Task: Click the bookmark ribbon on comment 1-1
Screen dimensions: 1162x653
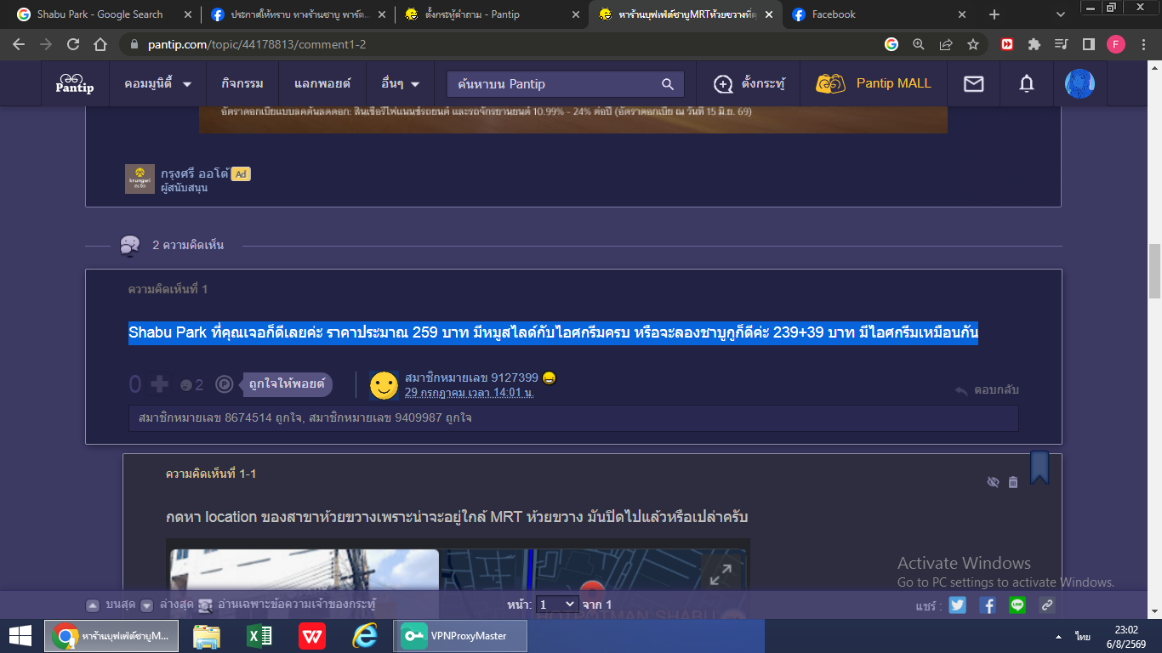Action: click(1040, 468)
